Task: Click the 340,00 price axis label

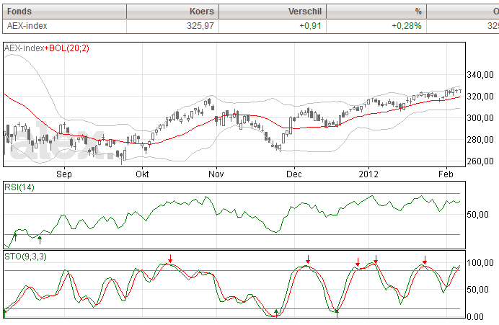Action: [480, 75]
